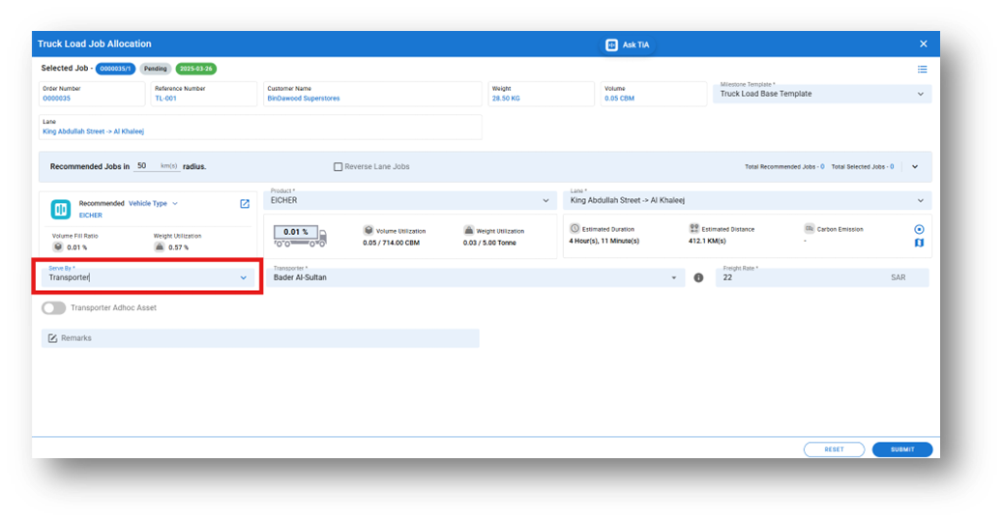
Task: Click the EICHER recommended vehicle link
Action: pos(90,216)
